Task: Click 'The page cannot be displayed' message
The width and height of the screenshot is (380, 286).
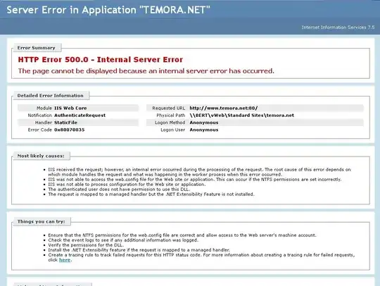Action: click(146, 71)
